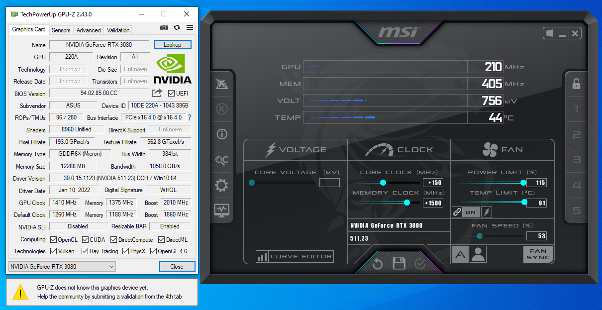Toggle the PhysX checkbox

(x=126, y=251)
